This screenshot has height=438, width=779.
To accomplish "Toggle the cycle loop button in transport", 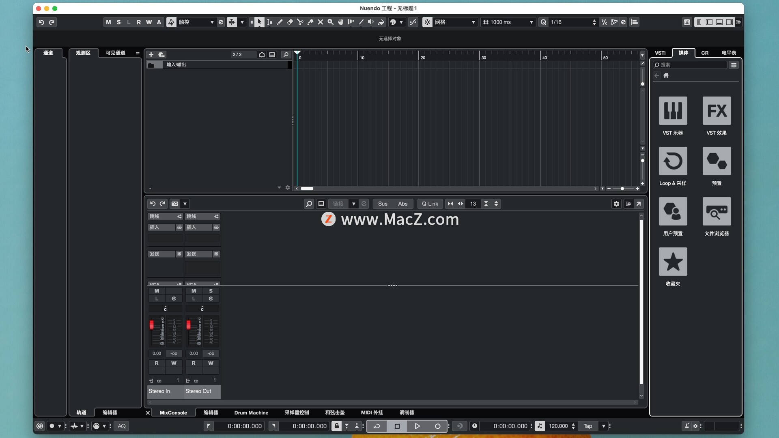I will 377,426.
